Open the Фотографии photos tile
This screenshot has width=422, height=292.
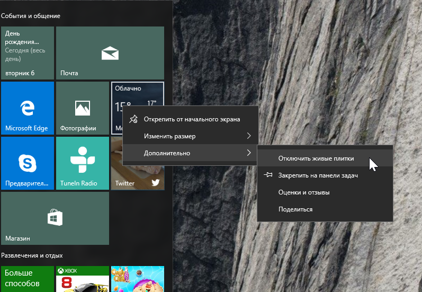pyautogui.click(x=82, y=108)
